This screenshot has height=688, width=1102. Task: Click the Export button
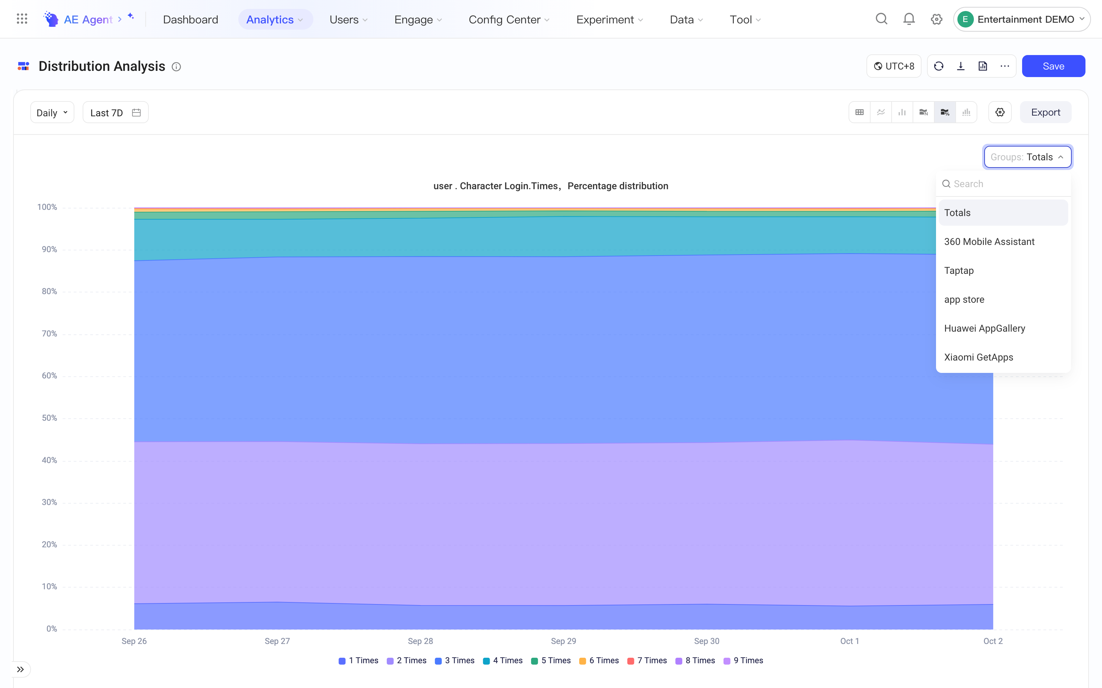(1046, 112)
